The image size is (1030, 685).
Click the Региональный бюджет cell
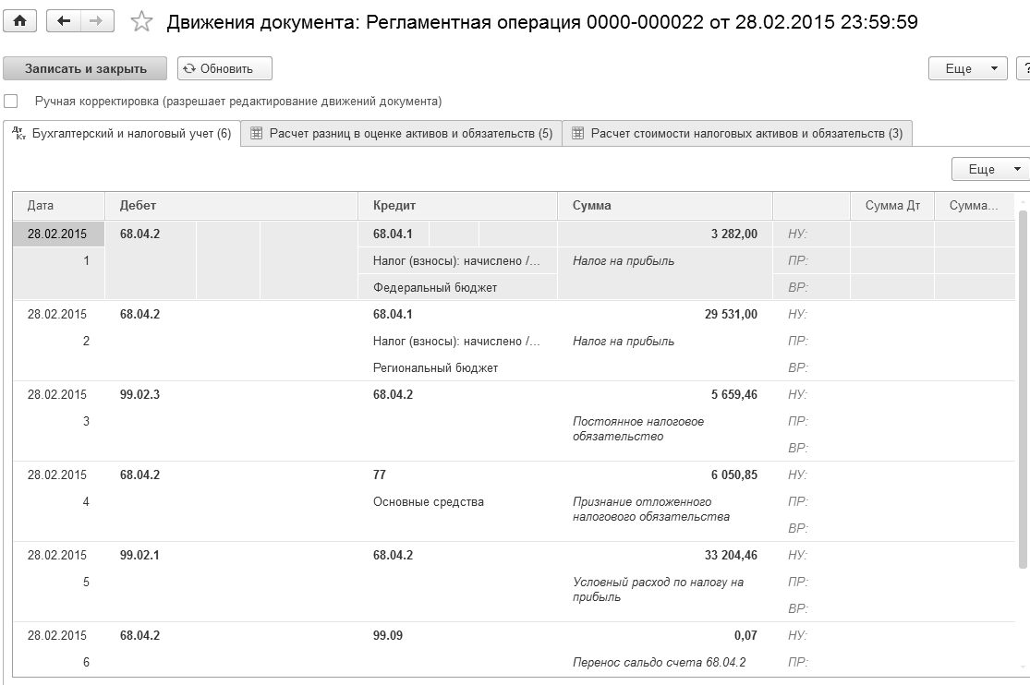(x=458, y=367)
